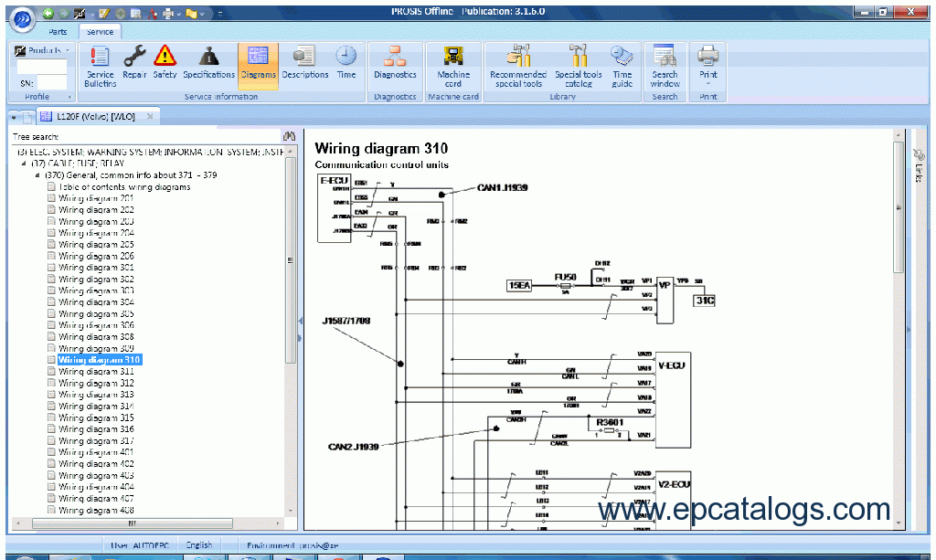This screenshot has width=936, height=560.
Task: Click the greyed Forward arrow in quick access toolbar
Action: [x=64, y=13]
